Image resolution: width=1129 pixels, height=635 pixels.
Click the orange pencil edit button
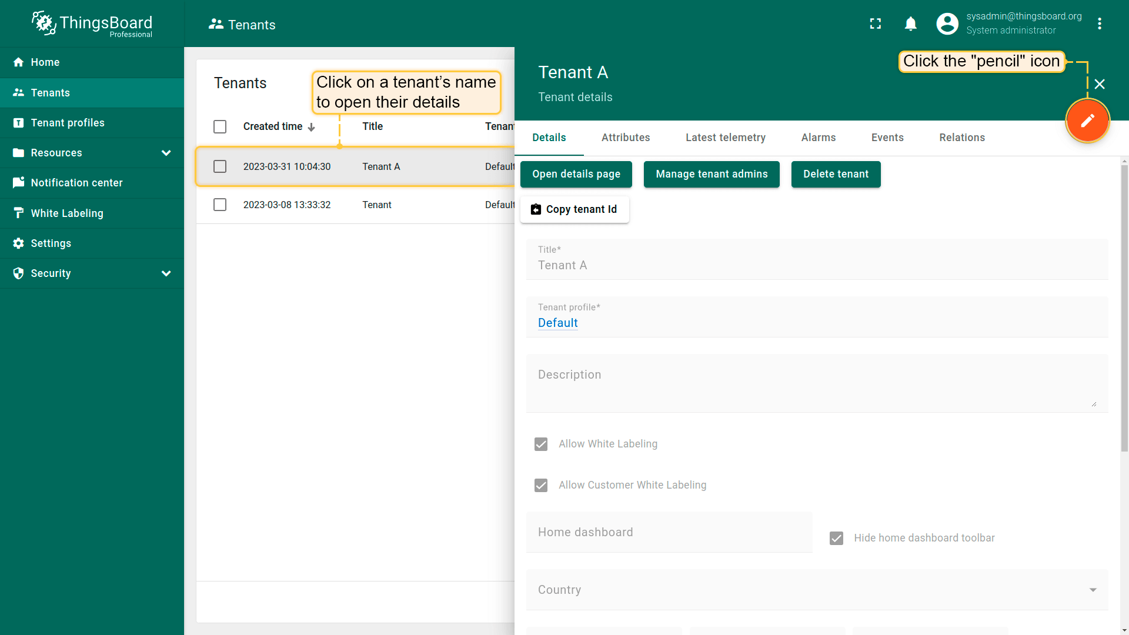(x=1087, y=121)
